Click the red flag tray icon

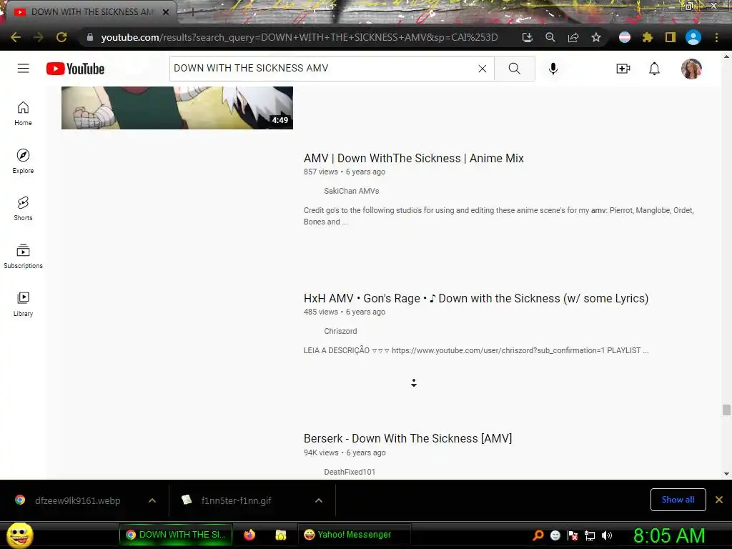pyautogui.click(x=573, y=535)
